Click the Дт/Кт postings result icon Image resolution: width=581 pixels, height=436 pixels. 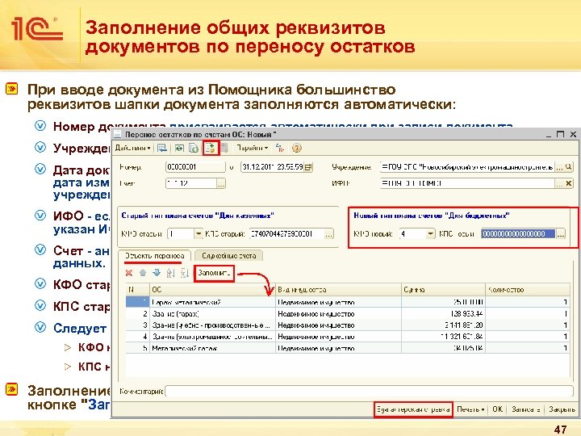[281, 149]
